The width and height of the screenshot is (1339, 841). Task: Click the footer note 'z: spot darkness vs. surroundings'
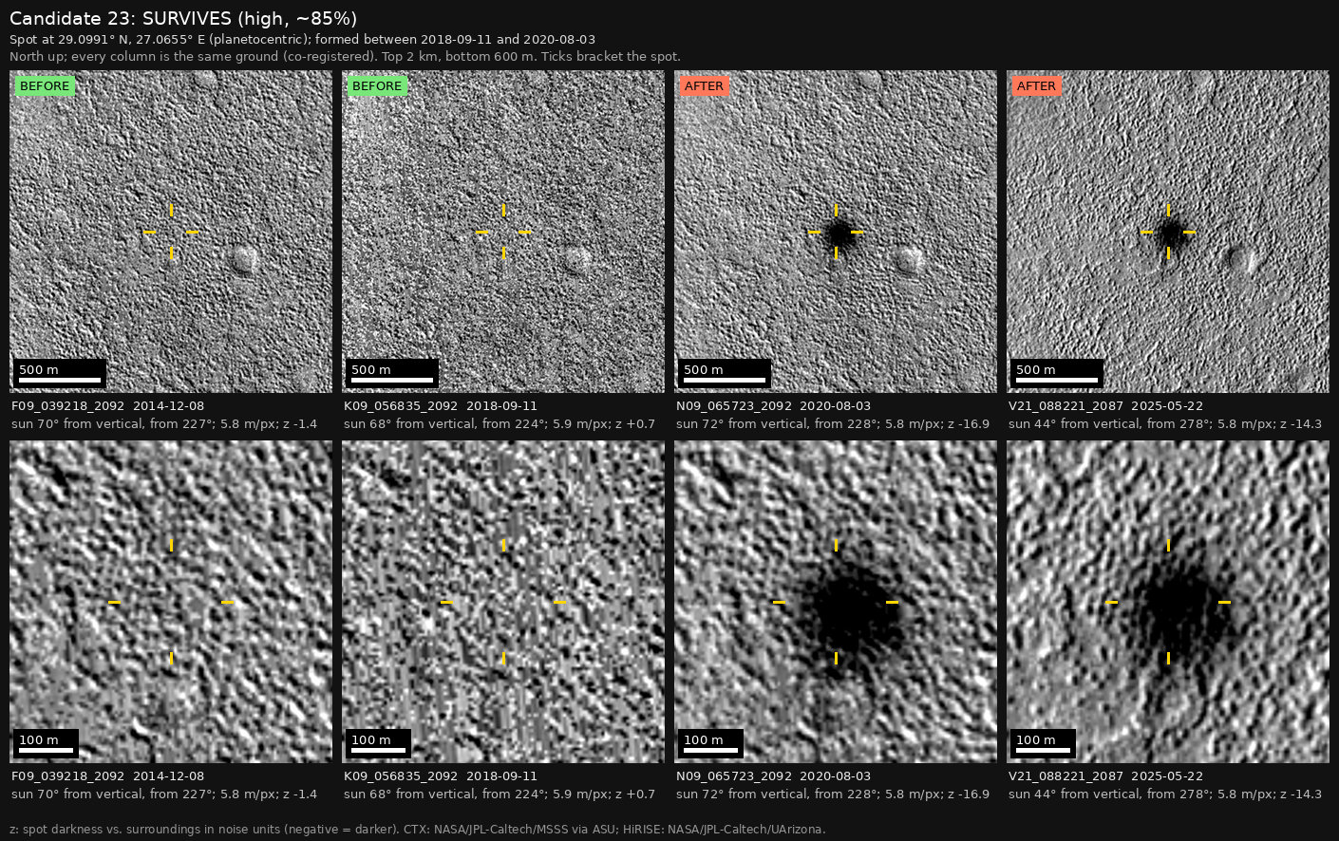[418, 830]
